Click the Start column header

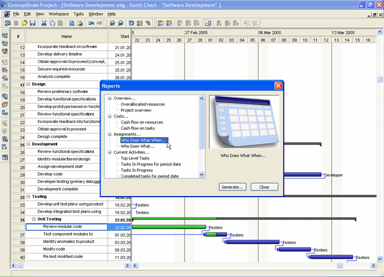point(120,36)
